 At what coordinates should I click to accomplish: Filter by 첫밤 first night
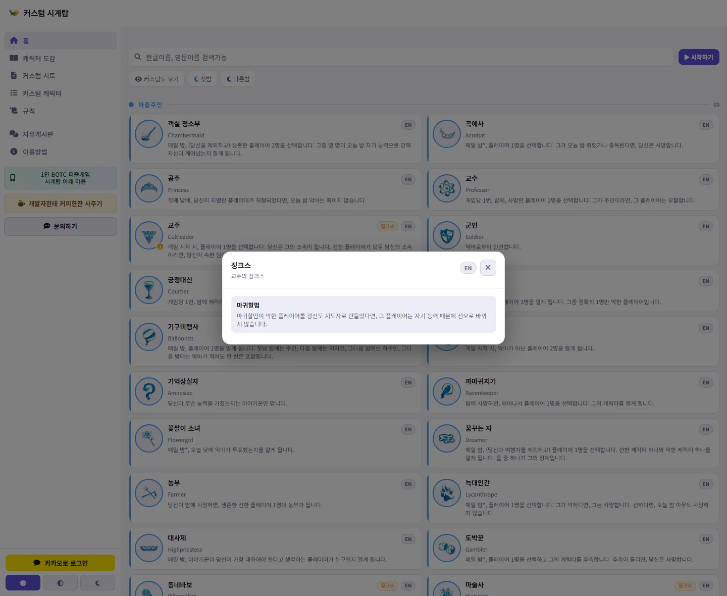[x=203, y=79]
